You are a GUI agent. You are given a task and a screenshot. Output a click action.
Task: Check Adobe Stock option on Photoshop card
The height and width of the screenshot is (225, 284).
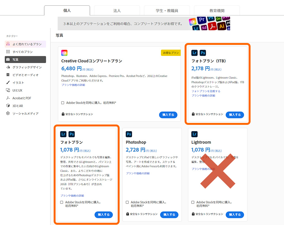tap(127, 202)
